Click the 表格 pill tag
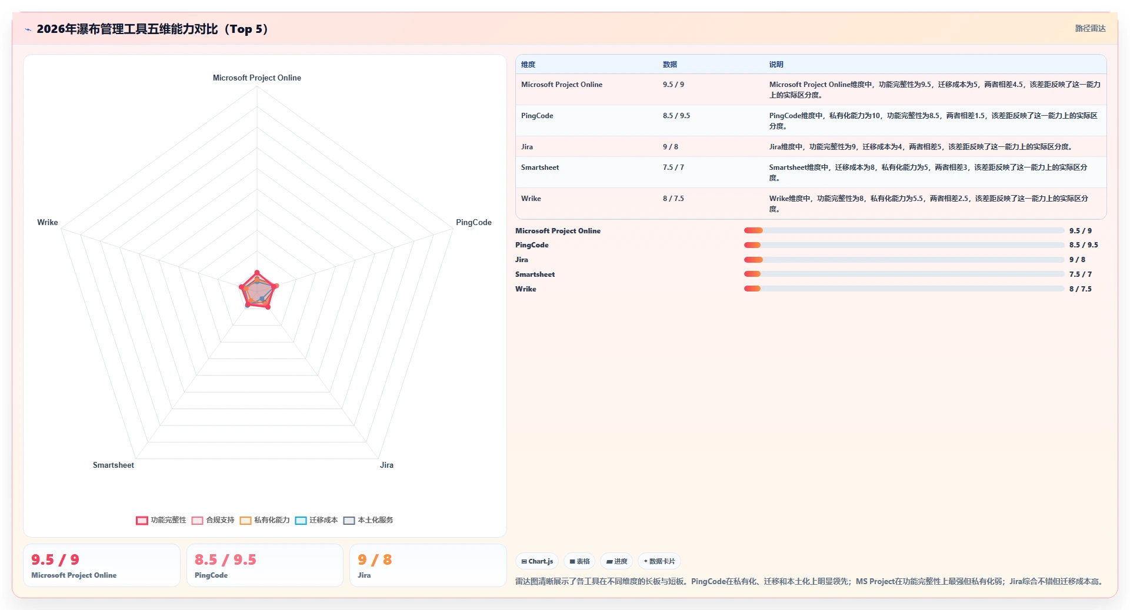The height and width of the screenshot is (610, 1130). click(x=579, y=561)
